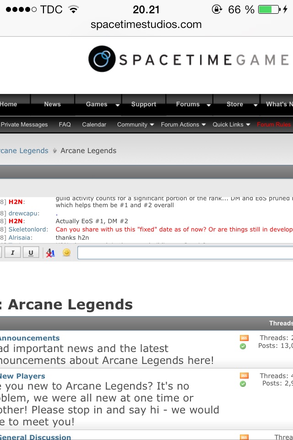293x440 pixels.
Task: Open the forum Calendar
Action: [x=94, y=125]
